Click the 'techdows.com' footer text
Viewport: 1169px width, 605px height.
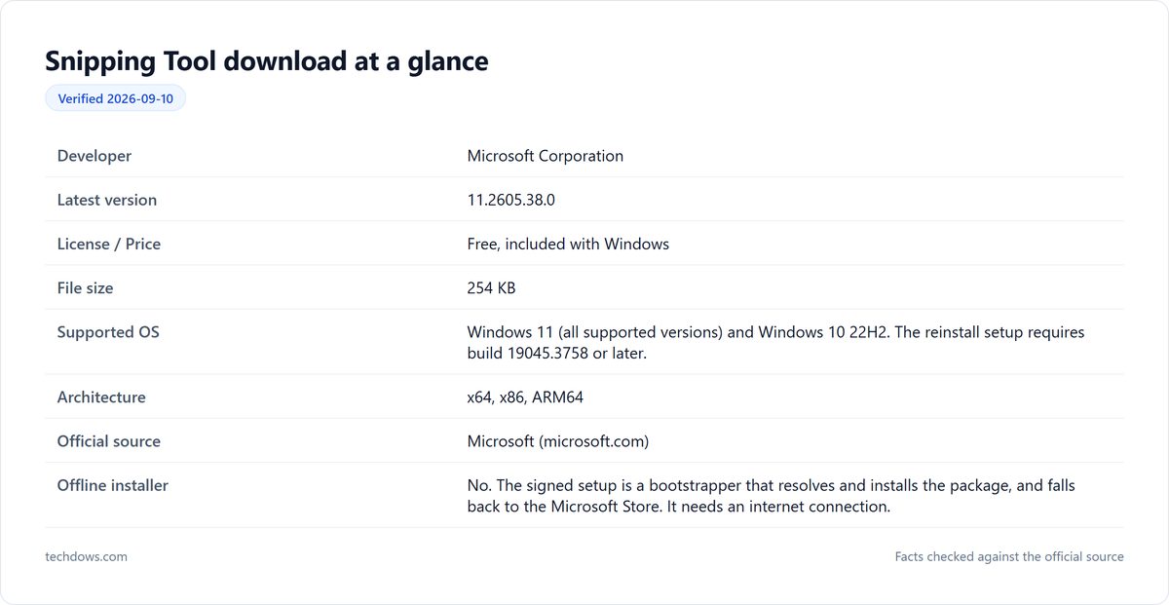point(86,556)
